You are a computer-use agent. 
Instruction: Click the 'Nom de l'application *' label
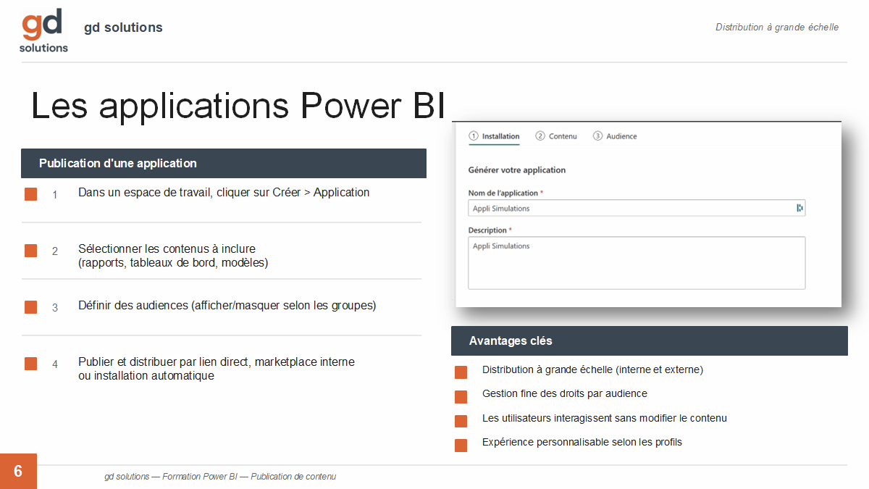(505, 193)
